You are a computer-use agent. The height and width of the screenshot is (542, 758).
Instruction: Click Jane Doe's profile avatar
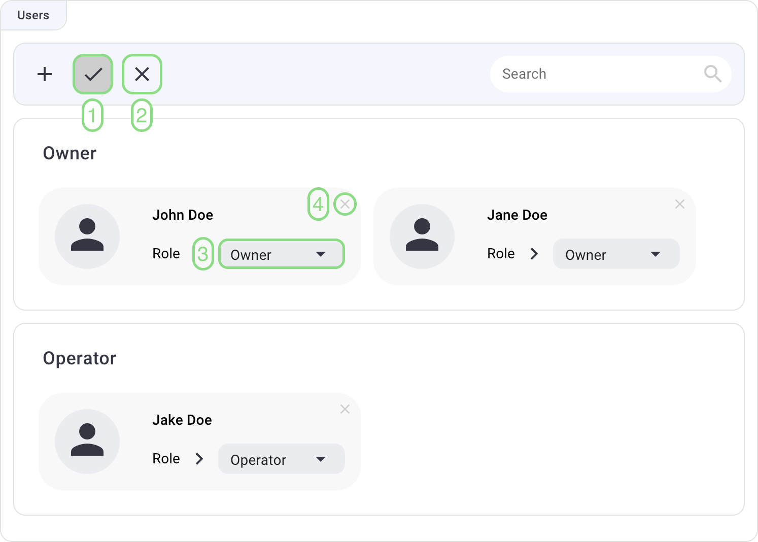422,236
